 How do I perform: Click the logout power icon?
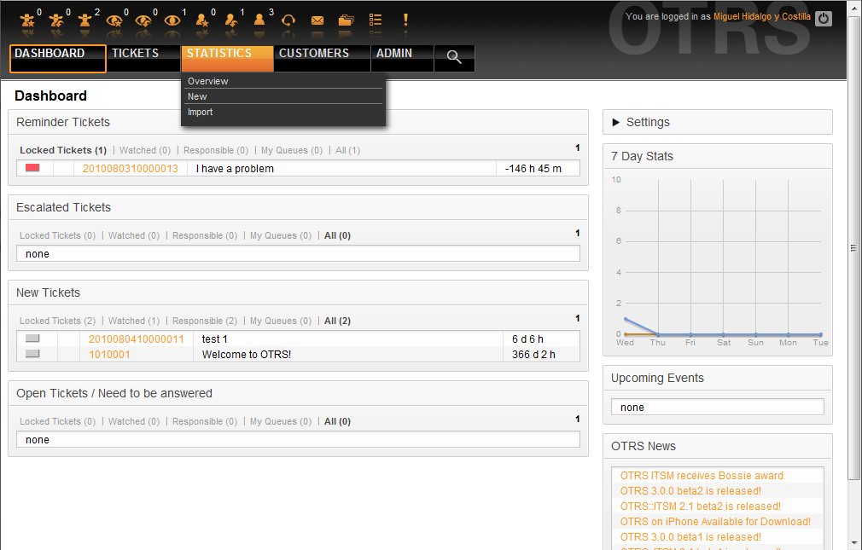coord(823,18)
